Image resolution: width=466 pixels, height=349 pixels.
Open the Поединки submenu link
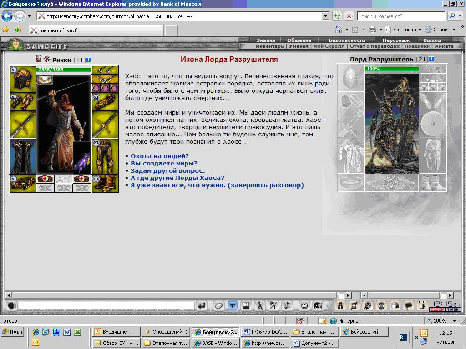[417, 46]
